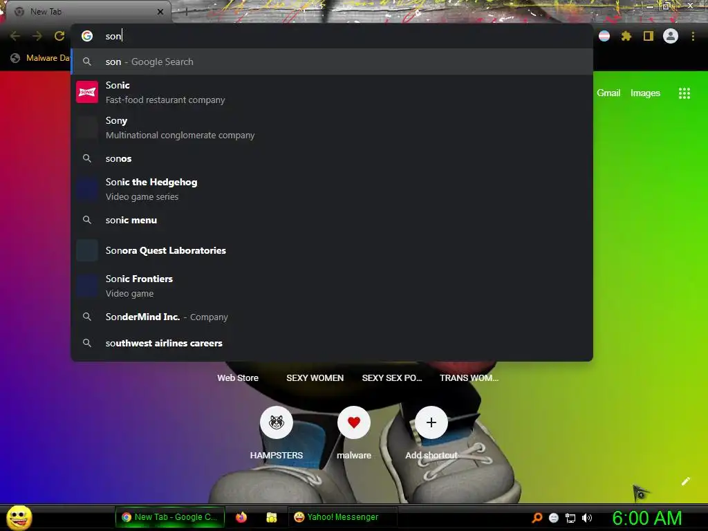Click into the address bar text 'son'
This screenshot has height=531, width=708.
coord(113,36)
